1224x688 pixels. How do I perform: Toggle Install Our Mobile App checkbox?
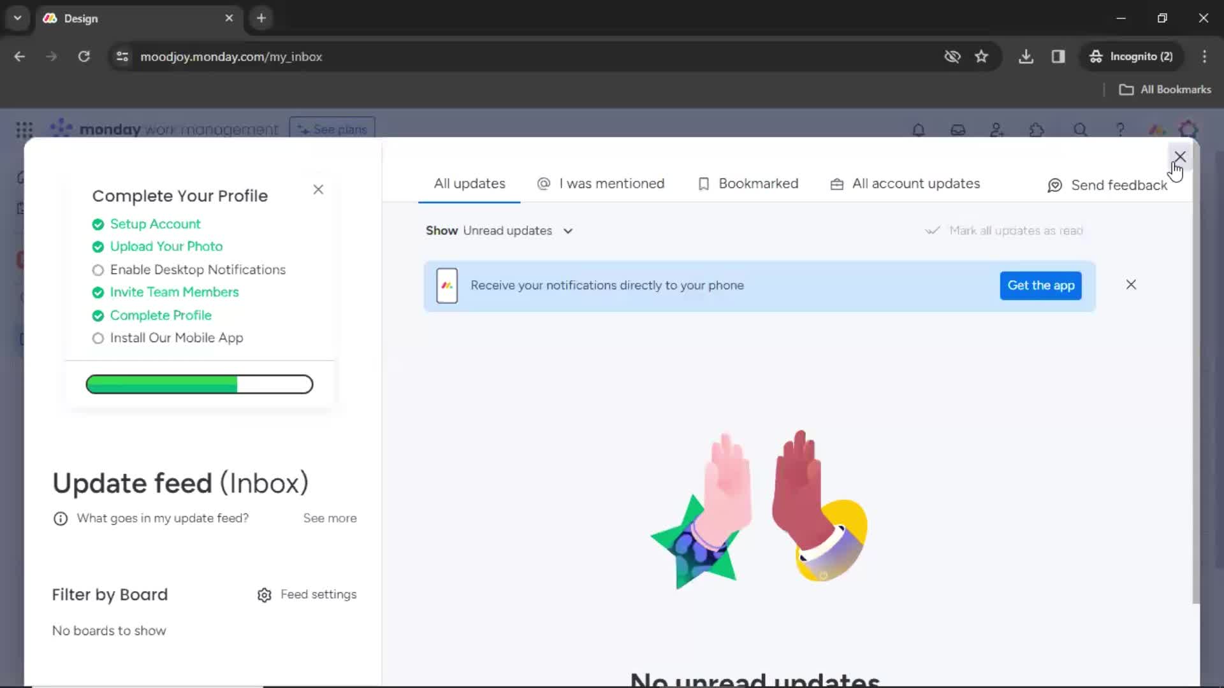[x=98, y=338]
